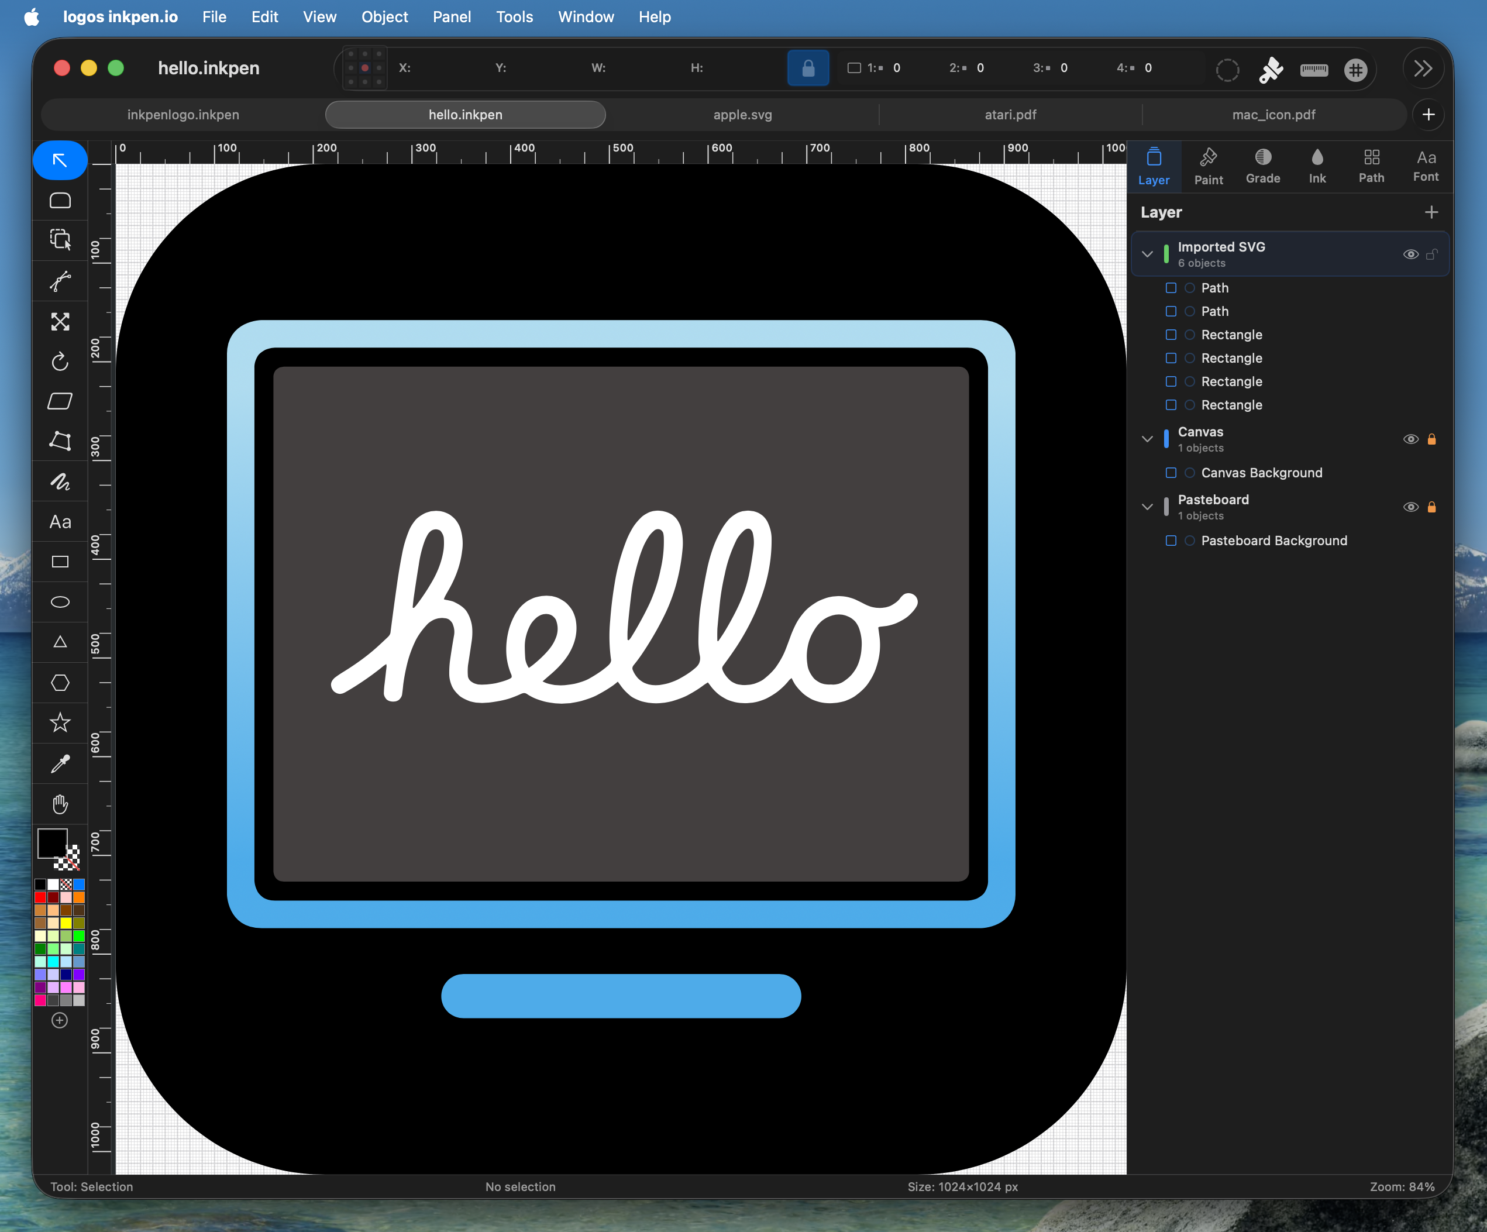Select the Ellipse shape tool

pos(60,602)
